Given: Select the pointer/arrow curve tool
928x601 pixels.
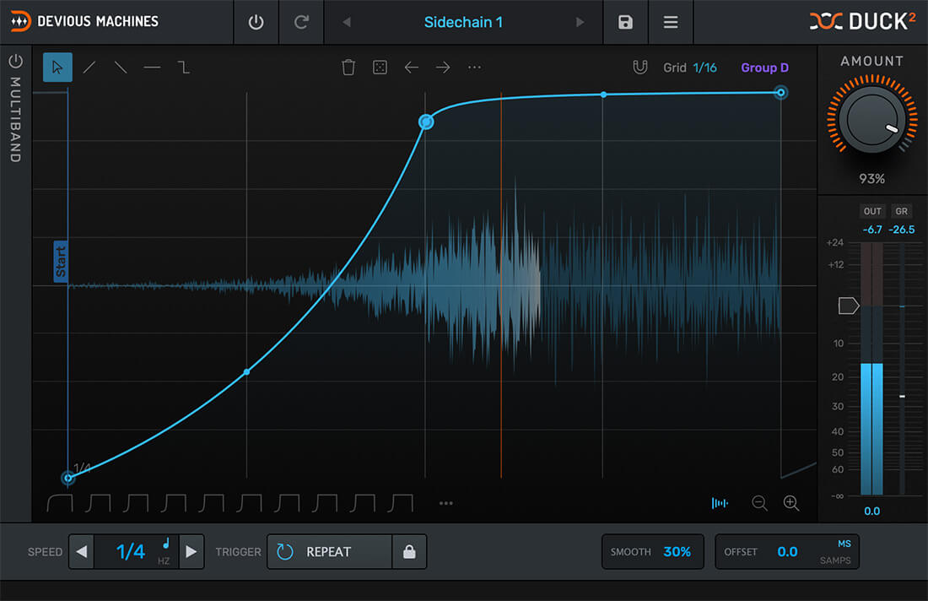Looking at the screenshot, I should click(x=57, y=67).
